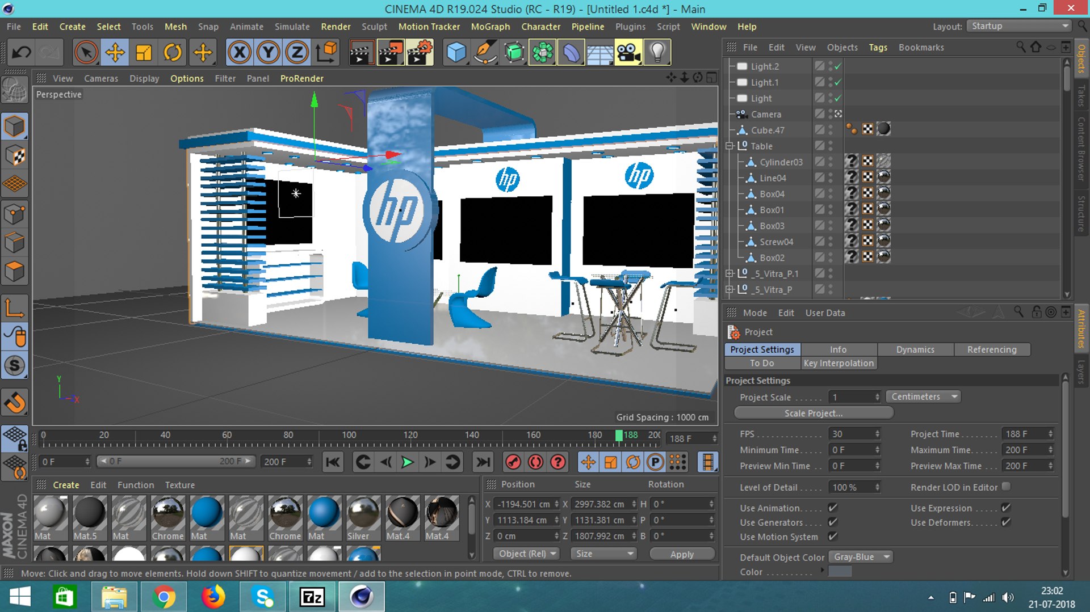Viewport: 1090px width, 612px height.
Task: Activate the Scale tool
Action: [144, 52]
